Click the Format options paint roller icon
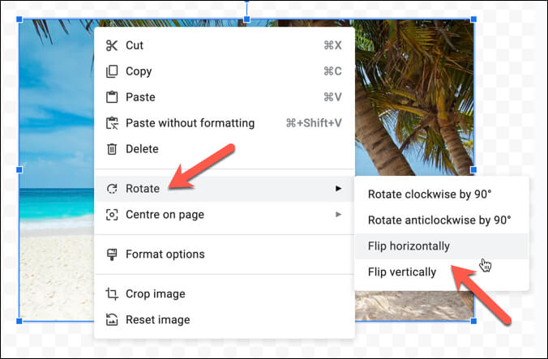The image size is (548, 359). [x=112, y=254]
